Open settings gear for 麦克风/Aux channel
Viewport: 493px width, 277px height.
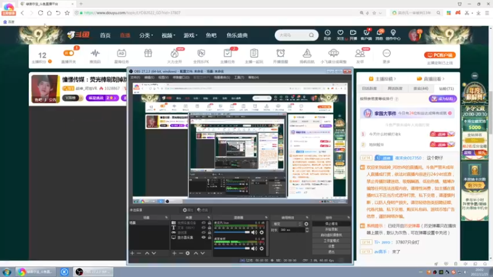tap(261, 233)
